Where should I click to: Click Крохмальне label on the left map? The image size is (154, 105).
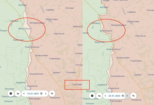[x=24, y=28]
